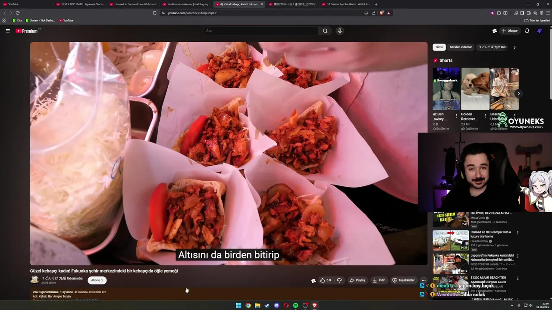Open the Tüm Yer İşaretleri folder
The image size is (552, 310).
pyautogui.click(x=537, y=20)
